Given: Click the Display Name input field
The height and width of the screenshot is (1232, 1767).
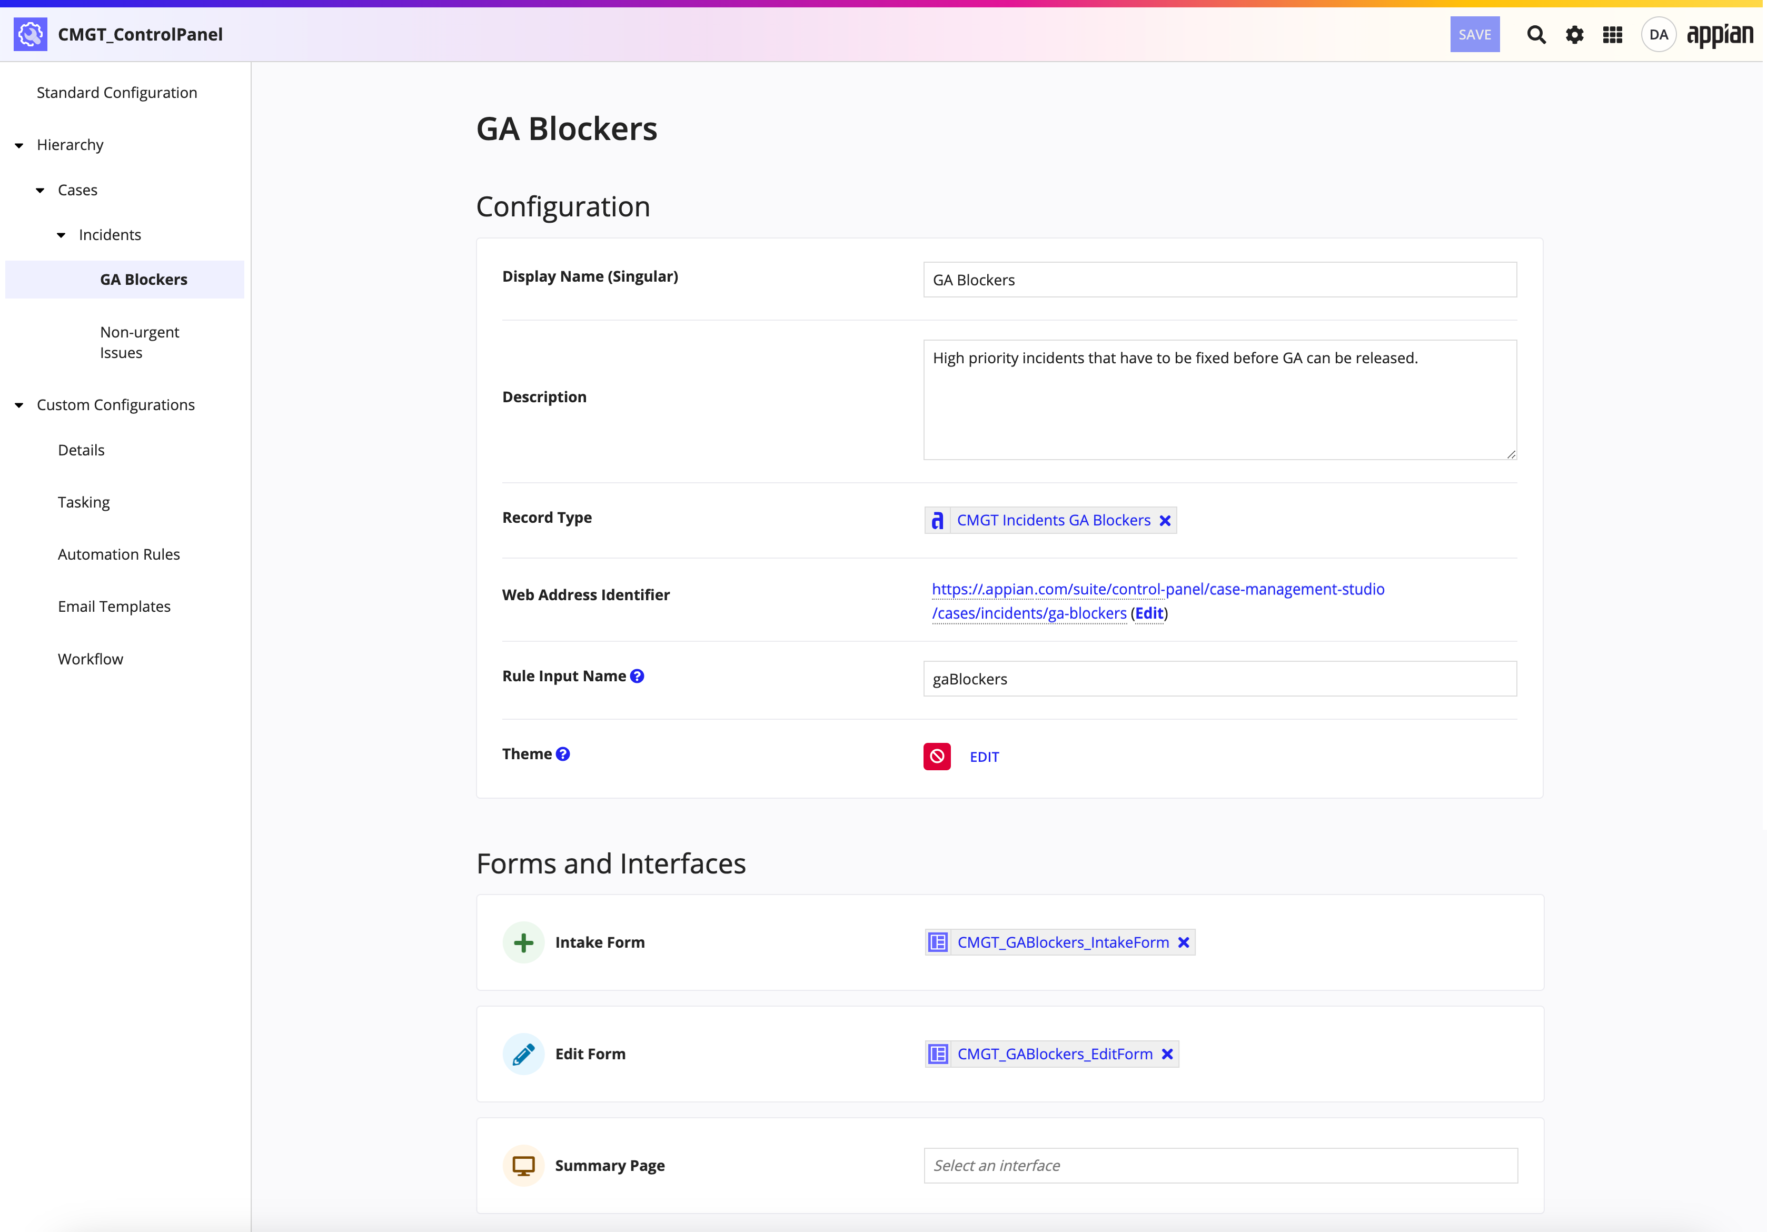Looking at the screenshot, I should point(1220,280).
